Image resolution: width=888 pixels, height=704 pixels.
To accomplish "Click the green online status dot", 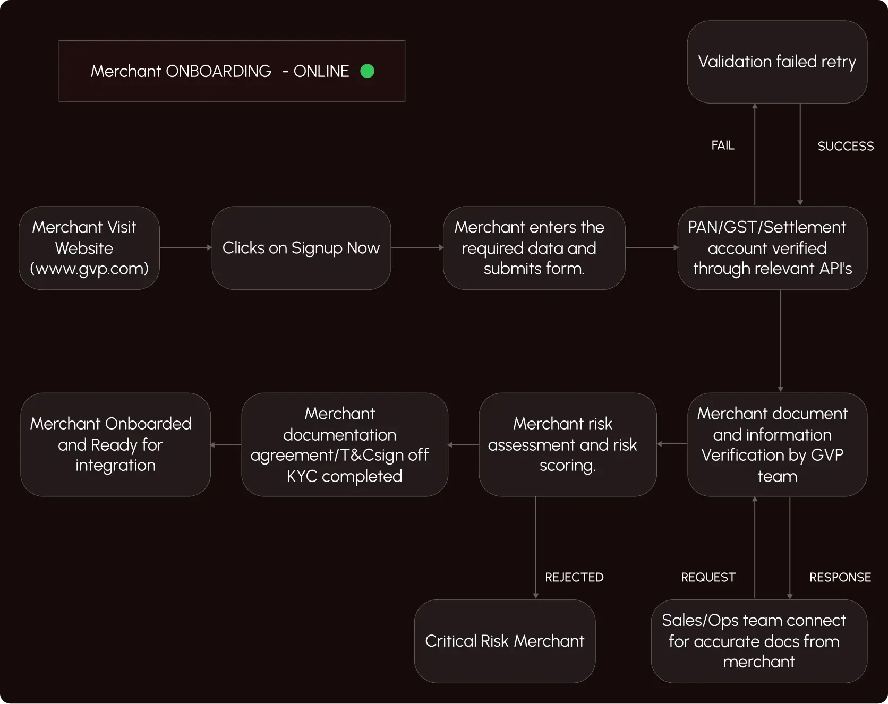I will (367, 71).
